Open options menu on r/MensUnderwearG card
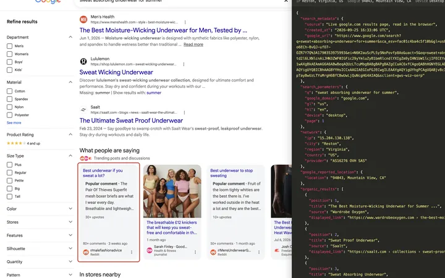This screenshot has width=445, height=278. pyautogui.click(x=259, y=252)
